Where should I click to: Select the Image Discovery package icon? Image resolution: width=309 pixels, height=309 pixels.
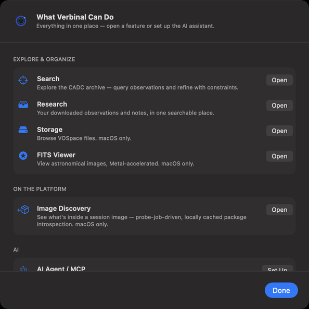coord(23,210)
